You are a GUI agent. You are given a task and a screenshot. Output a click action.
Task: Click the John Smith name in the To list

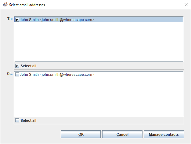[x=29, y=20]
